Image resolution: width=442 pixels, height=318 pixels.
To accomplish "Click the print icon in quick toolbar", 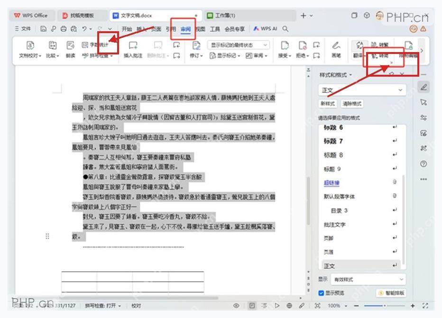I will pyautogui.click(x=64, y=29).
